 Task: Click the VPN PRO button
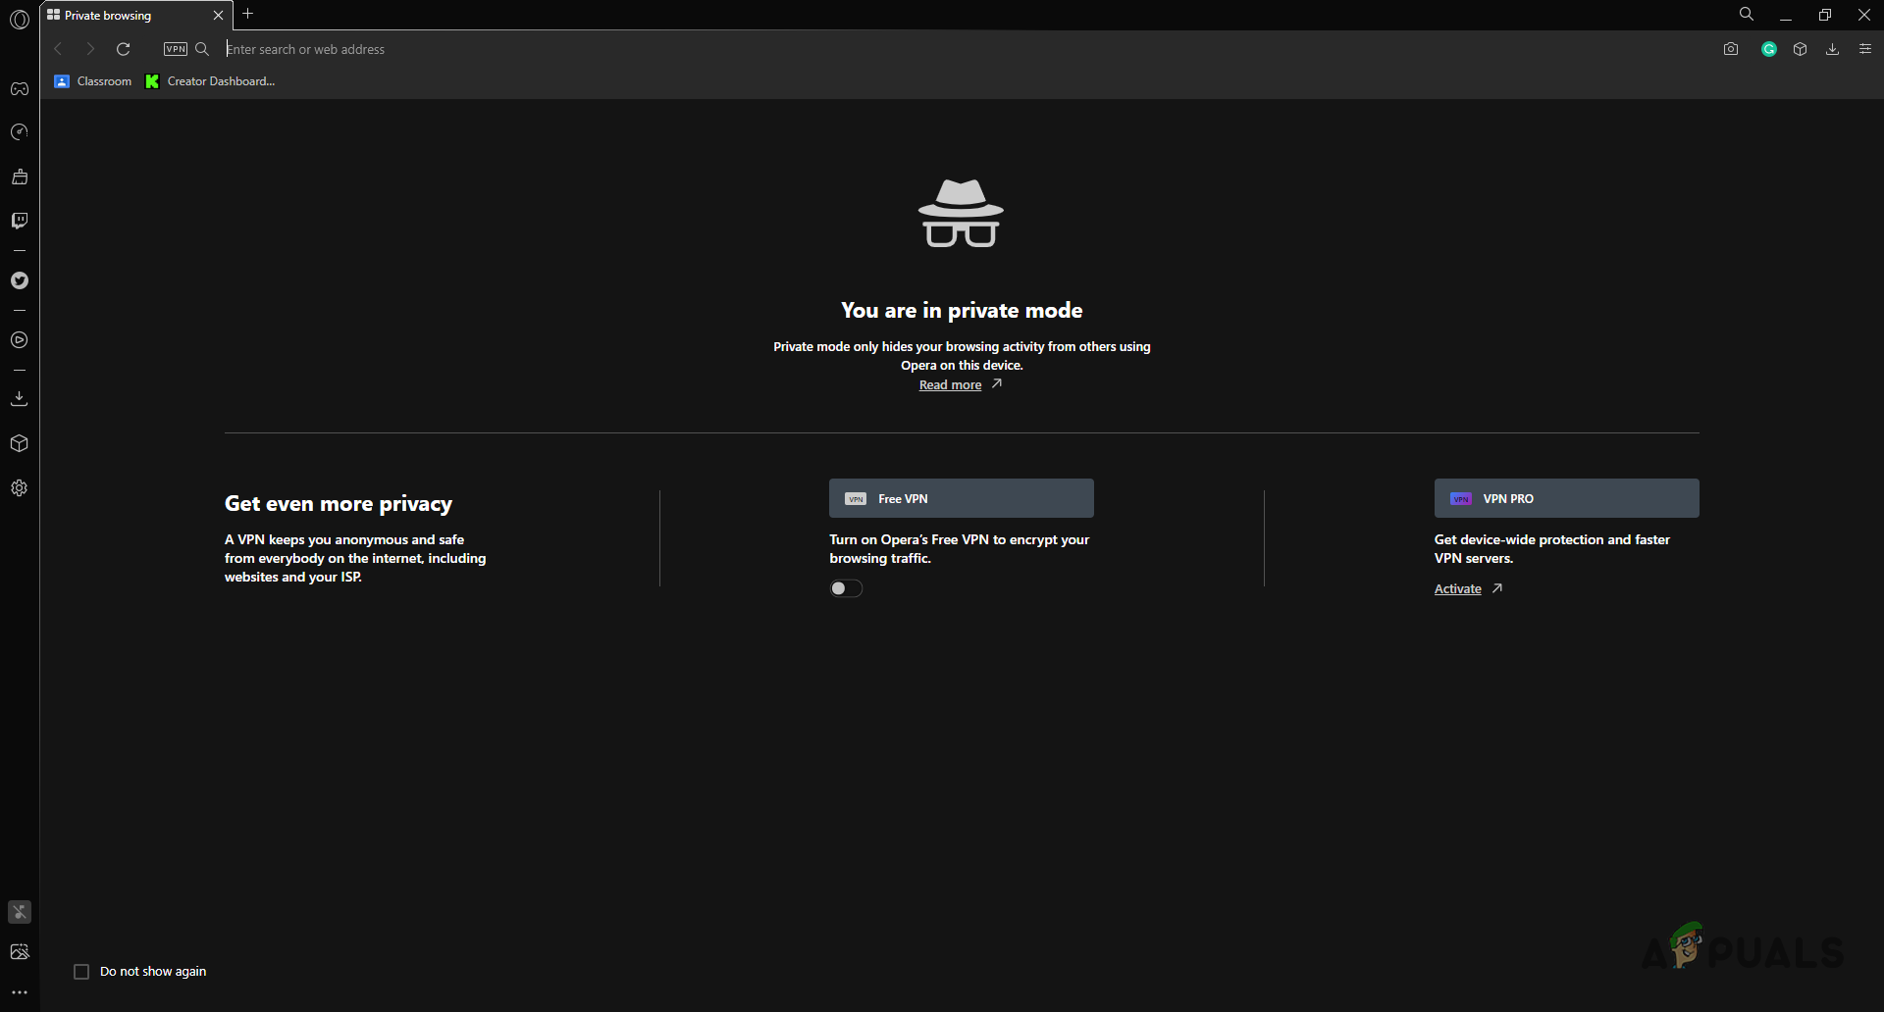click(1567, 498)
